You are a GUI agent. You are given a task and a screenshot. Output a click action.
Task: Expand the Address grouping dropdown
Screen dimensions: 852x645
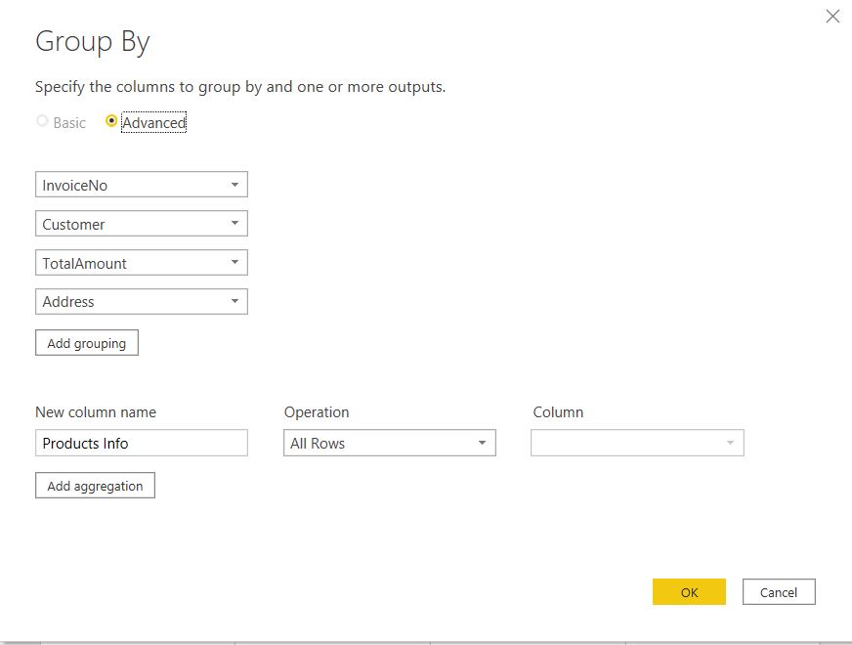(x=141, y=302)
